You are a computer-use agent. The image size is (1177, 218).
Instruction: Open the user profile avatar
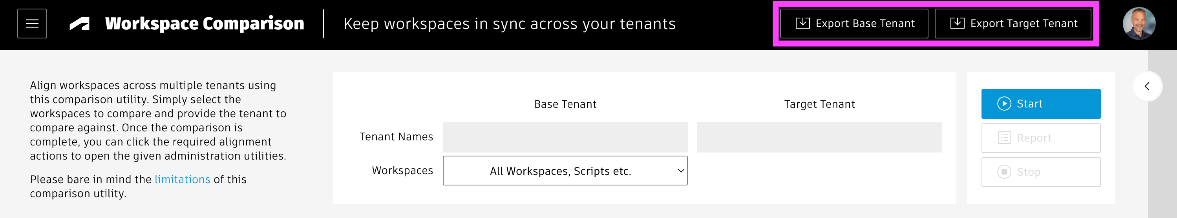tap(1139, 24)
